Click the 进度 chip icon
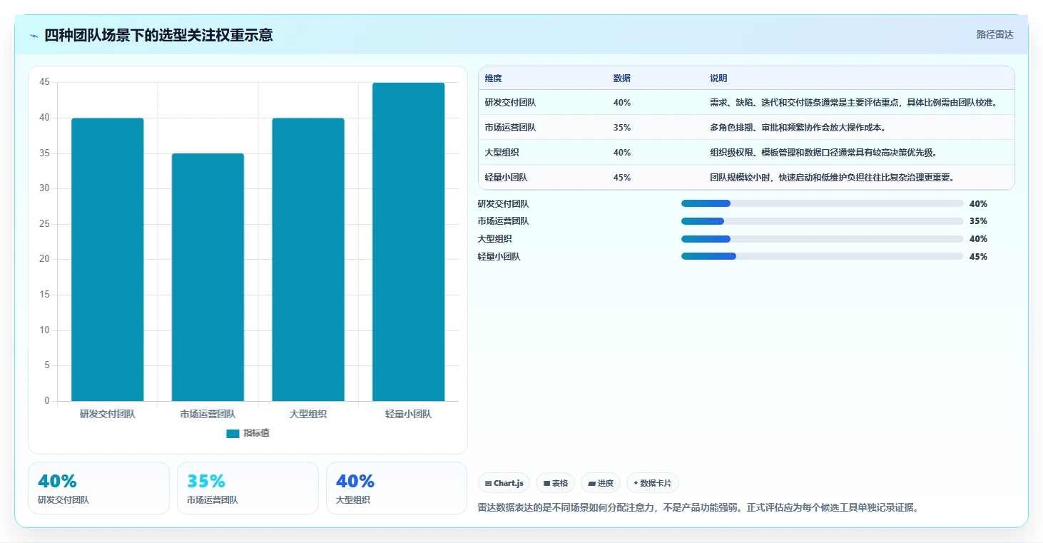Screen dimensions: 1043x543 (591, 483)
